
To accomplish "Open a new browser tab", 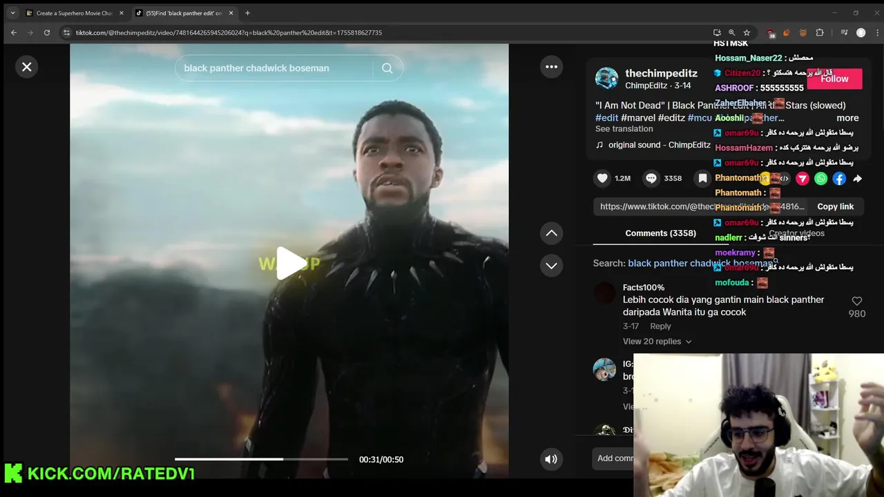I will pos(247,13).
